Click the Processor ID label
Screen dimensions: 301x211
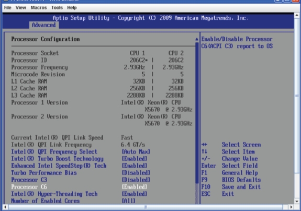coord(29,60)
